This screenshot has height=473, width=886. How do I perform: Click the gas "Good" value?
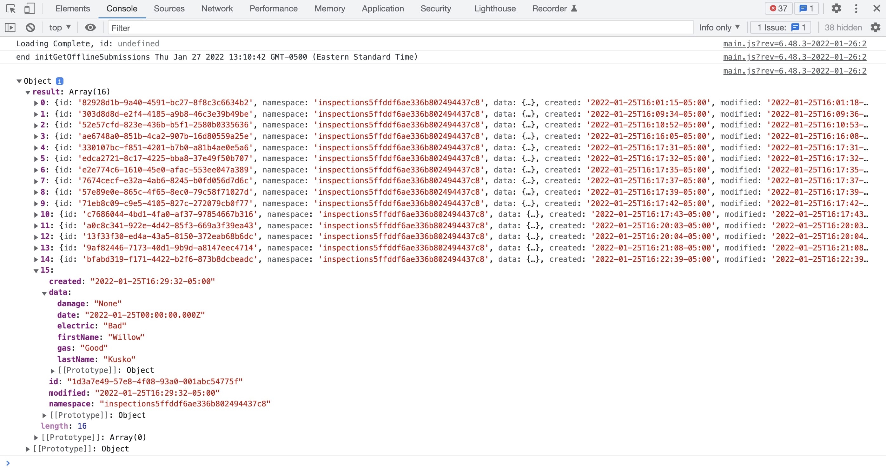coord(94,348)
